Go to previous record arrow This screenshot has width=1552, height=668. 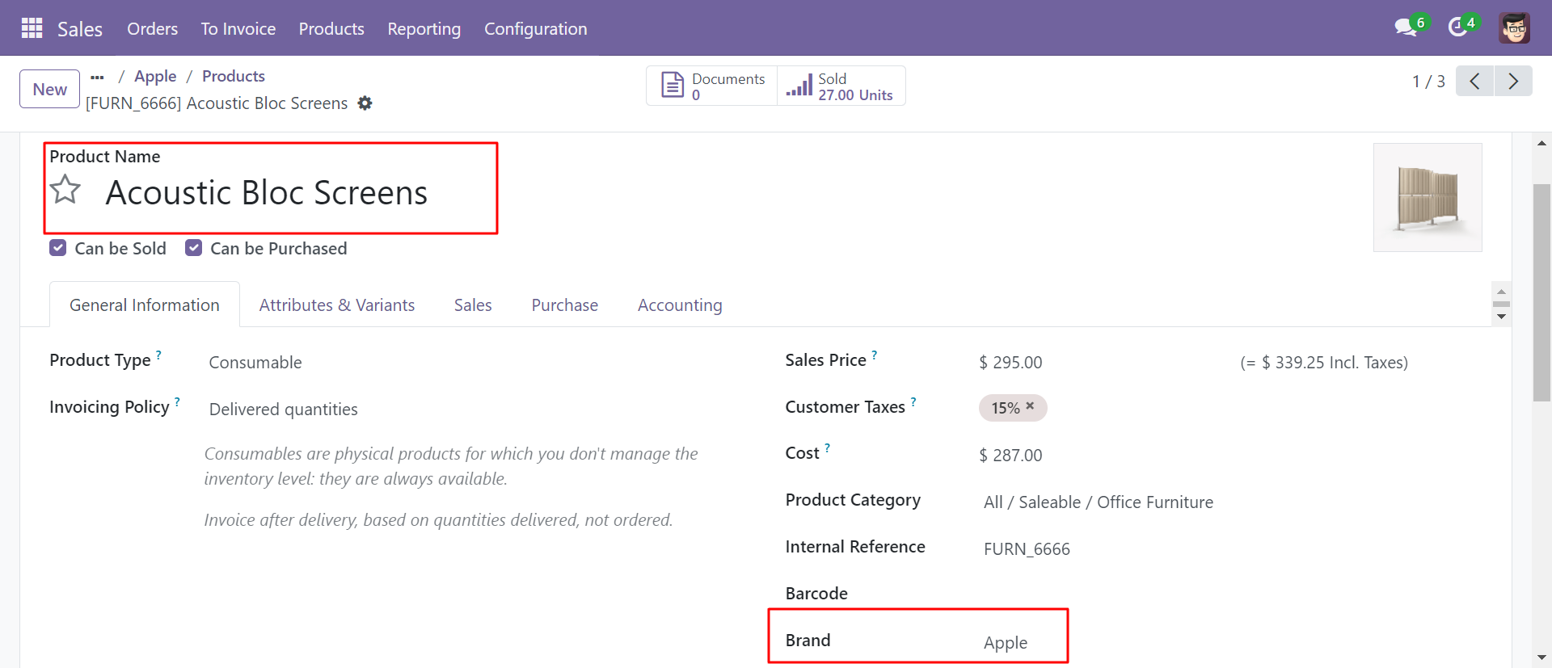click(x=1474, y=81)
